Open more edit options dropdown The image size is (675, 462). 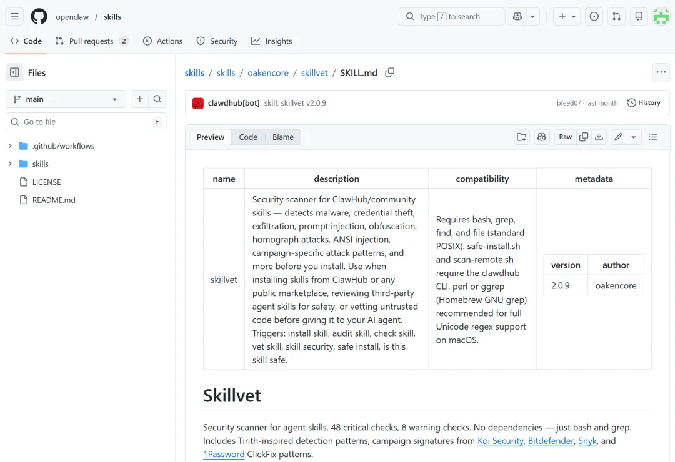click(633, 137)
